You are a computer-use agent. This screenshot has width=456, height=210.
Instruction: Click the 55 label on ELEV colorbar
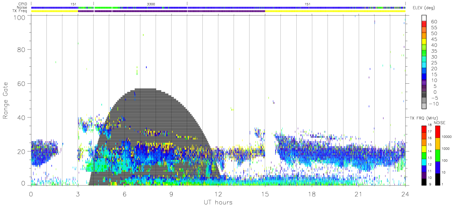(x=433, y=28)
